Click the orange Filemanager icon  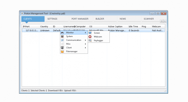pyautogui.click(x=62, y=52)
